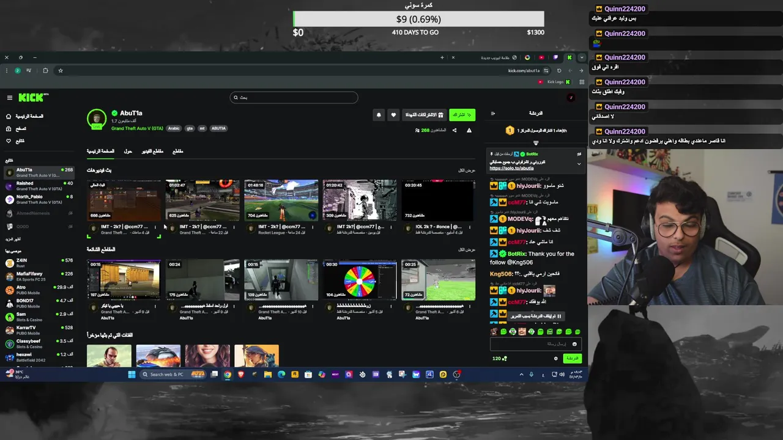Viewport: 783px width, 440px height.
Task: Open Chrome tab search dropdown arrow
Action: coord(581,57)
